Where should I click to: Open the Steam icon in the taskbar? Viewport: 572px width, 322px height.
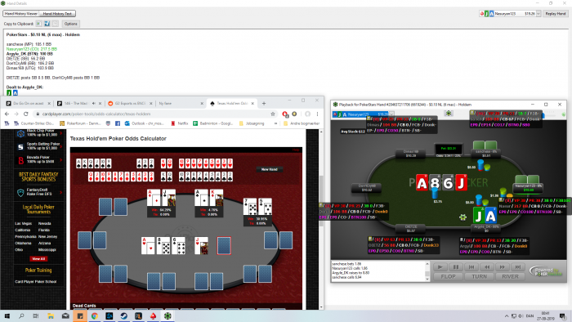point(123,315)
